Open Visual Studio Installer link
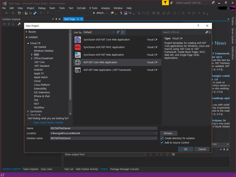The width and height of the screenshot is (236, 177). 48,123
